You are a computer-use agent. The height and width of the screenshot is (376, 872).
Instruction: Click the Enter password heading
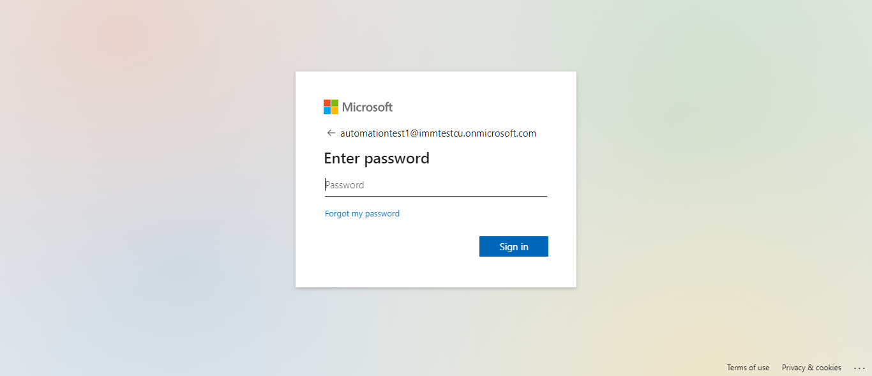click(377, 158)
